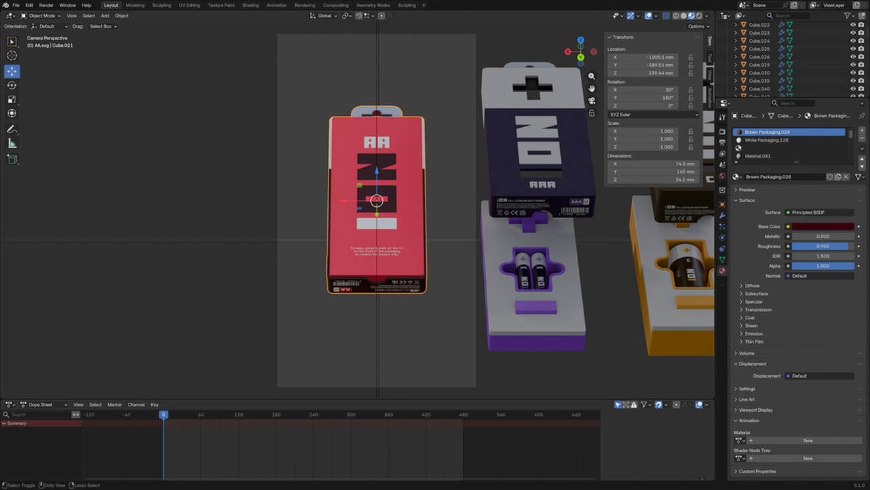Activate the Rotate tool

click(12, 85)
